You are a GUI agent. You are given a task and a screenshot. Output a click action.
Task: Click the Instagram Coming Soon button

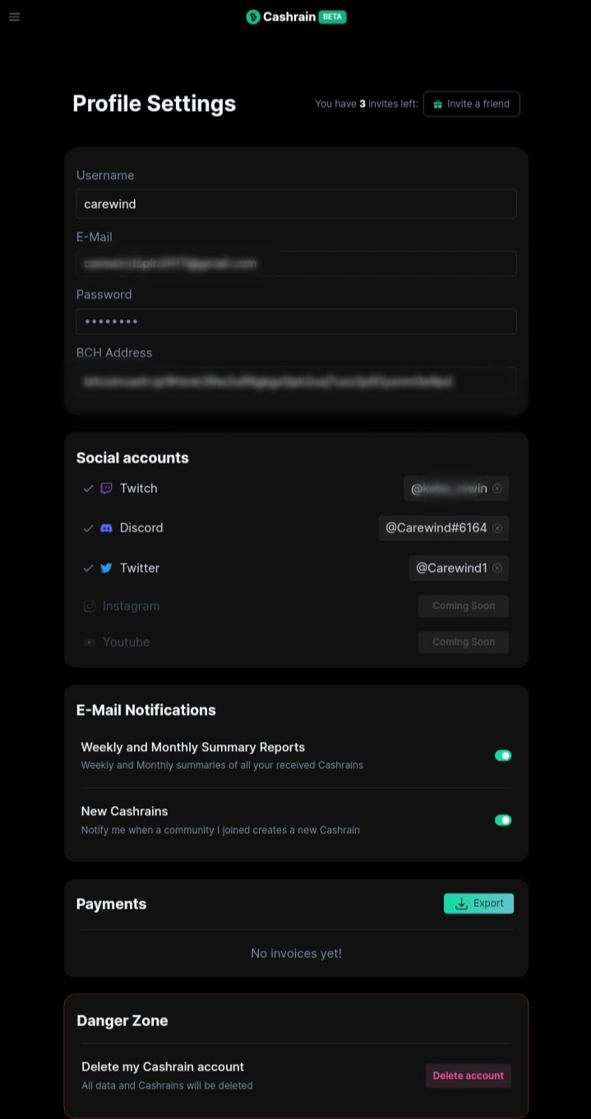(464, 606)
